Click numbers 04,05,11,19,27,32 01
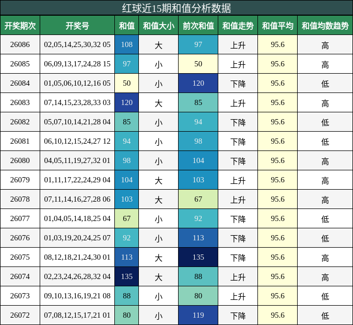The width and height of the screenshot is (353, 325). pos(77,160)
